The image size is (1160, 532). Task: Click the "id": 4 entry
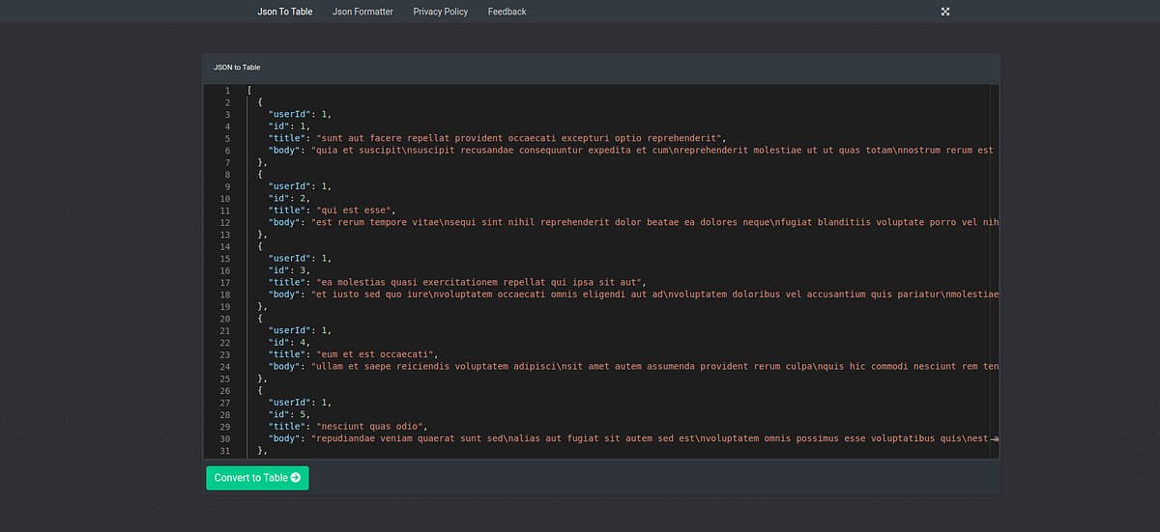[289, 342]
